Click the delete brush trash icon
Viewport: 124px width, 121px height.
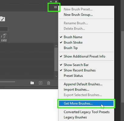[x=49, y=83]
